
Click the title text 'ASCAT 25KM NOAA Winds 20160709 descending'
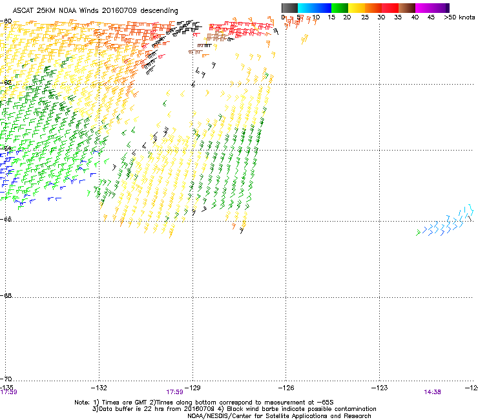(x=95, y=10)
